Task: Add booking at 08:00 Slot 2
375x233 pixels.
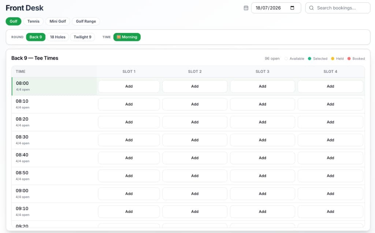Action: pyautogui.click(x=195, y=86)
